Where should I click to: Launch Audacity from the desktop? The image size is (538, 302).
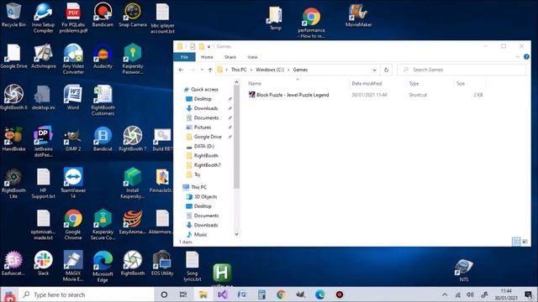[x=103, y=56]
